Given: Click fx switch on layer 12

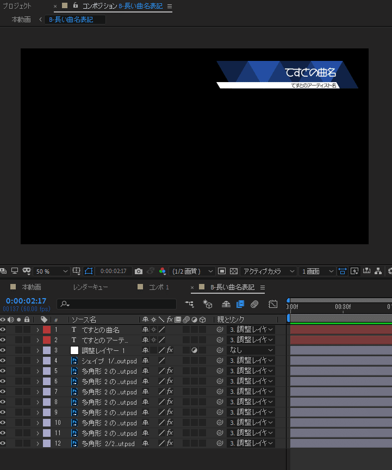Looking at the screenshot, I should pyautogui.click(x=170, y=443).
